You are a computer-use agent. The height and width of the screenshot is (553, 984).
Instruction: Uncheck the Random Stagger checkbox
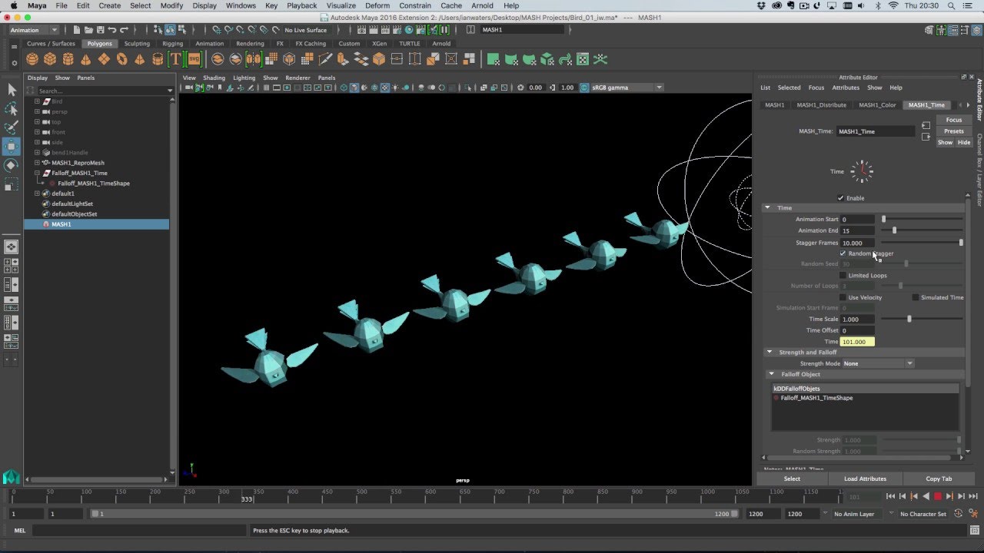pos(843,253)
